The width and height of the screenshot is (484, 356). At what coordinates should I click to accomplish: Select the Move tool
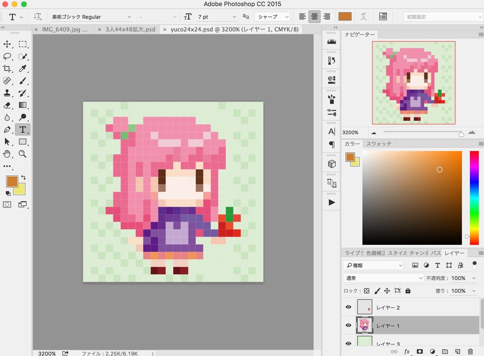pyautogui.click(x=7, y=44)
